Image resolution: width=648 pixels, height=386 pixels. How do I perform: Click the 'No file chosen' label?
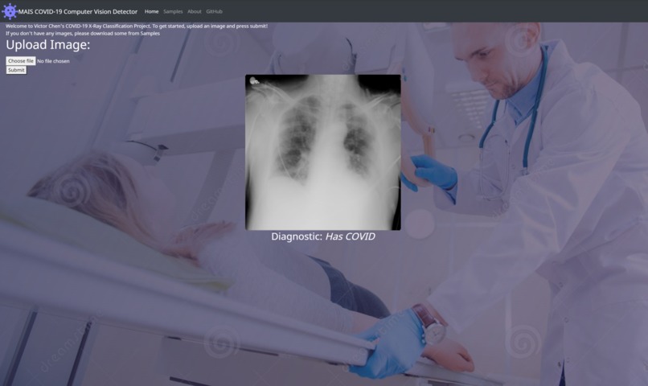(53, 61)
